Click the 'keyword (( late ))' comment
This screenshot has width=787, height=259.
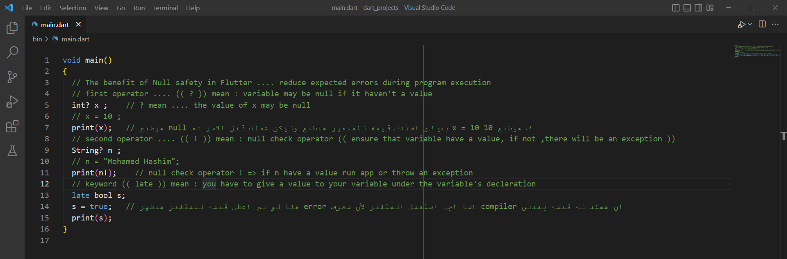[x=304, y=184]
